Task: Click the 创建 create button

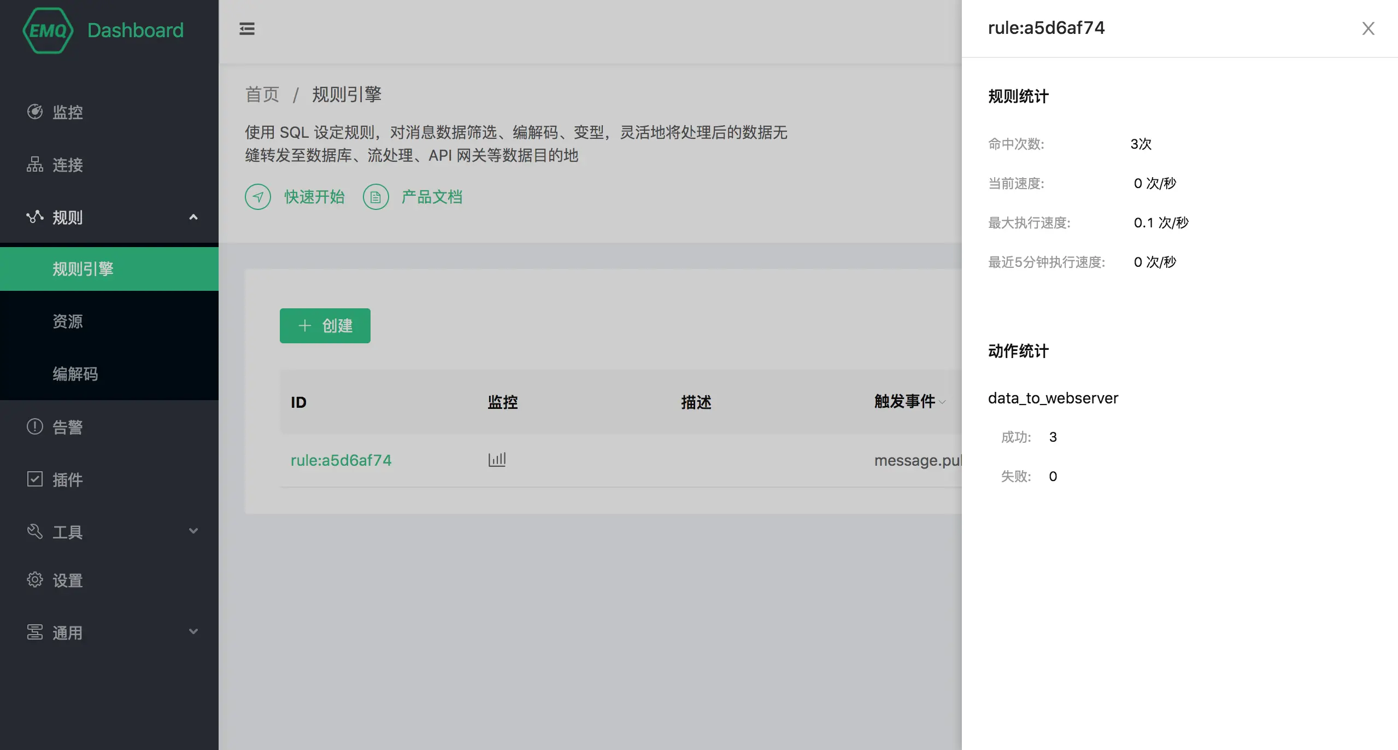Action: point(325,326)
